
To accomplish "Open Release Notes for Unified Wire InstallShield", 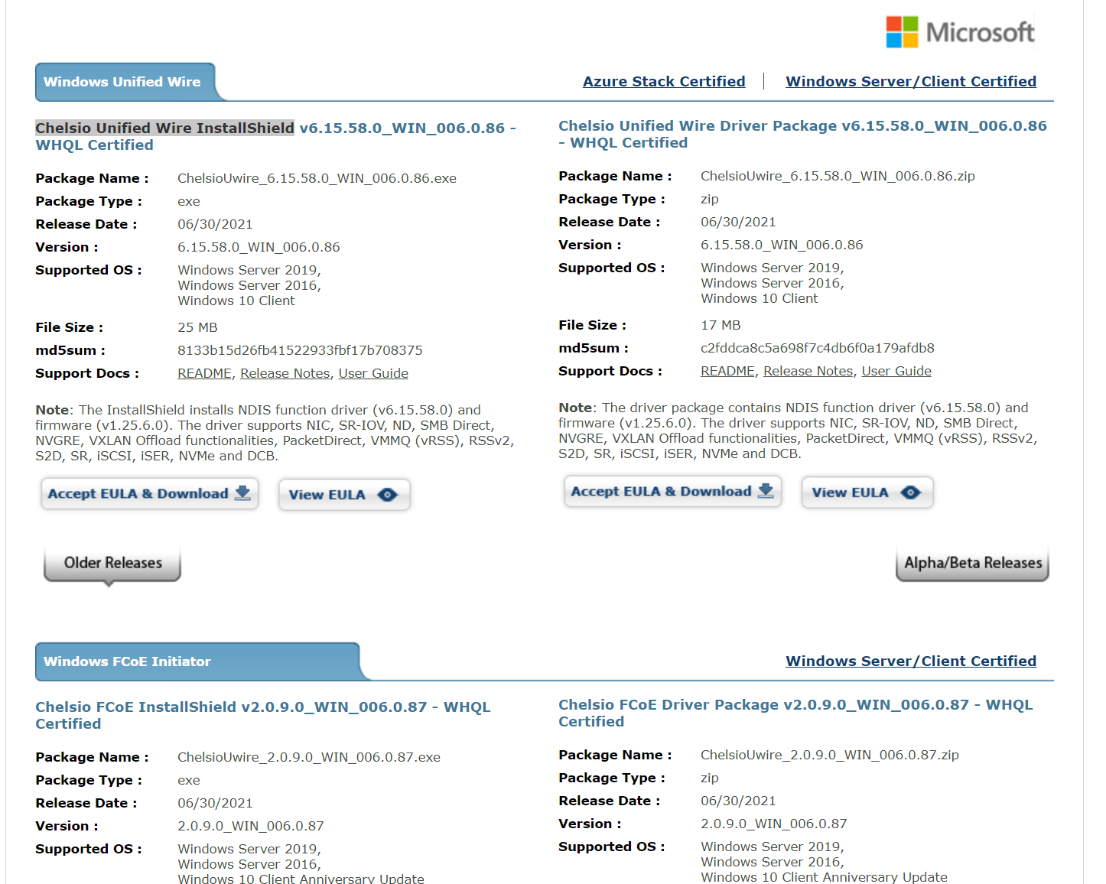I will tap(285, 373).
